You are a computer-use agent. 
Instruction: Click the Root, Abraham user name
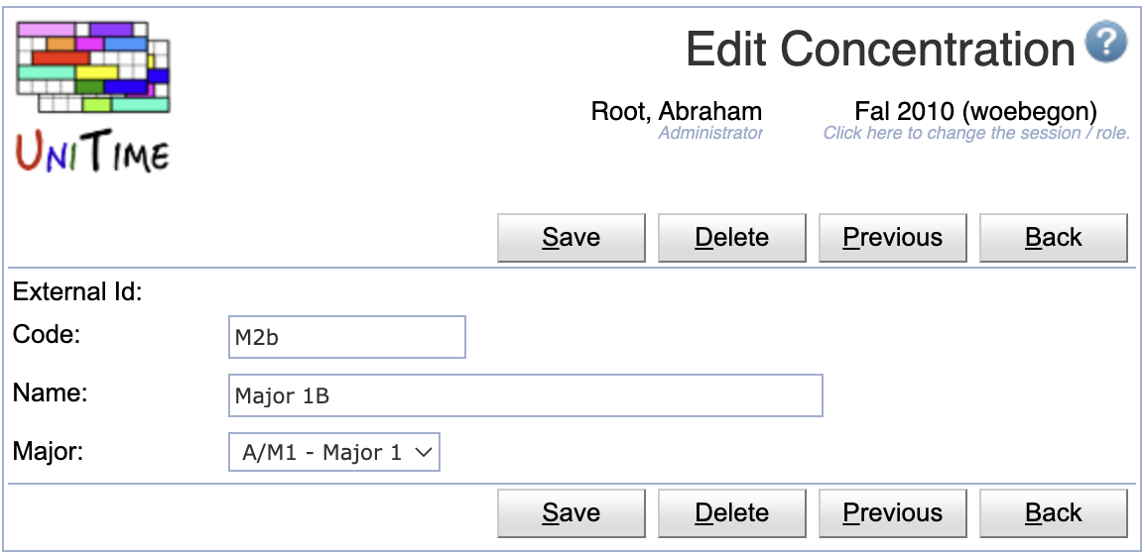(x=677, y=112)
